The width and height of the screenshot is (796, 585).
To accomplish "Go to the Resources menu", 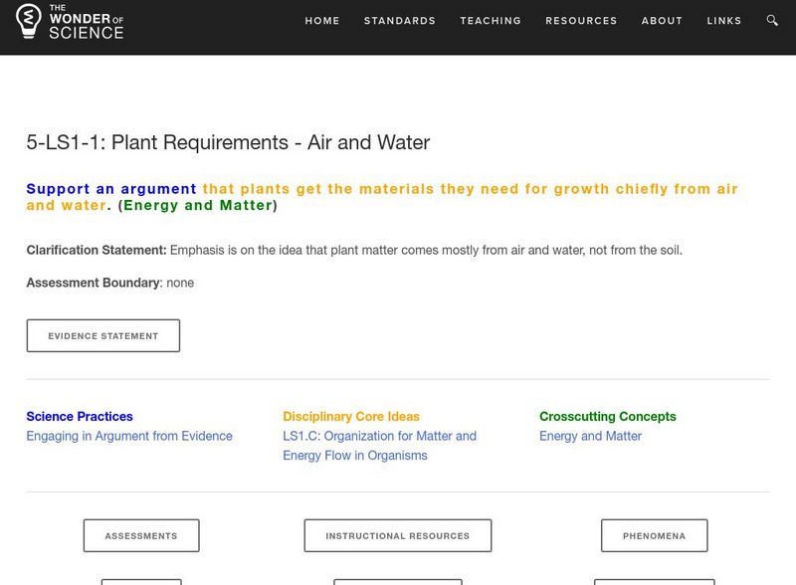I will click(x=581, y=21).
